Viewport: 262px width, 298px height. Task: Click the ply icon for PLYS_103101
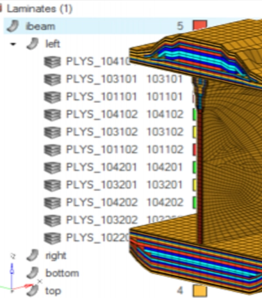52,79
